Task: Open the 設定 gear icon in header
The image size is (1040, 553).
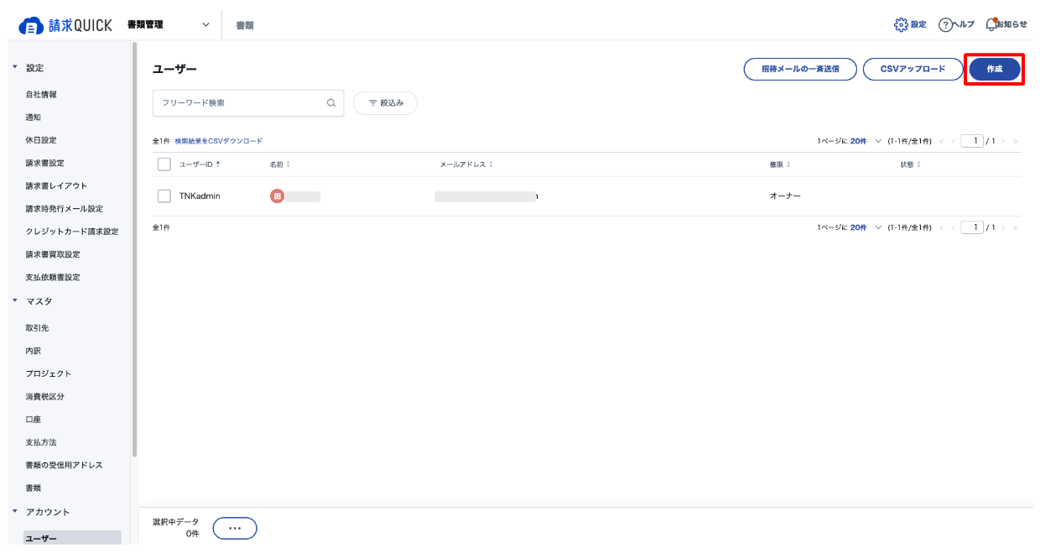Action: tap(901, 24)
